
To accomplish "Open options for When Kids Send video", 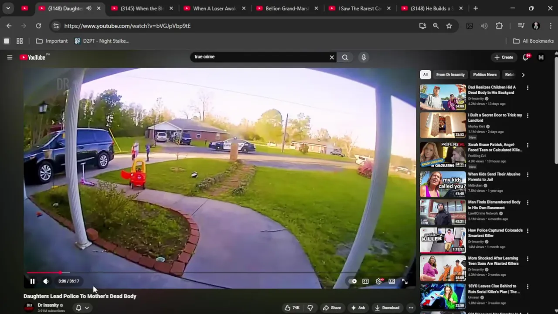I will click(x=527, y=174).
